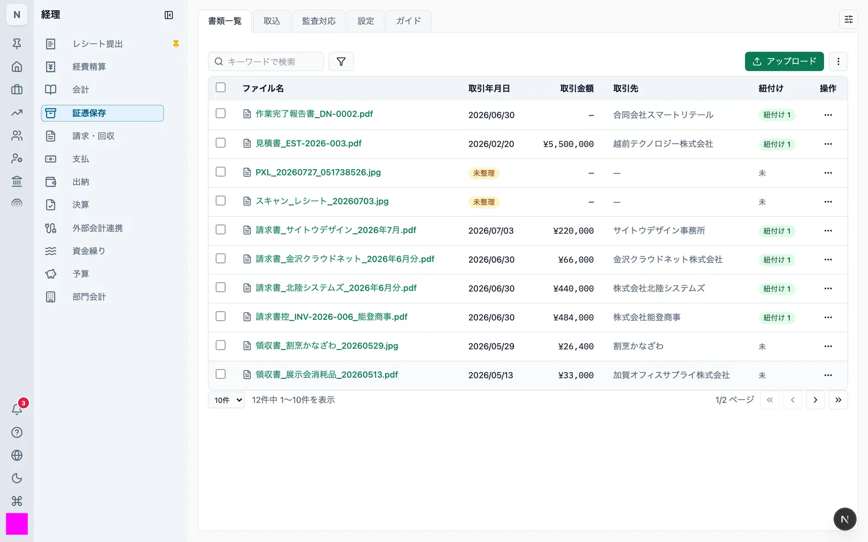Switch to the 書類一覧 tab
The width and height of the screenshot is (868, 542).
(x=225, y=21)
